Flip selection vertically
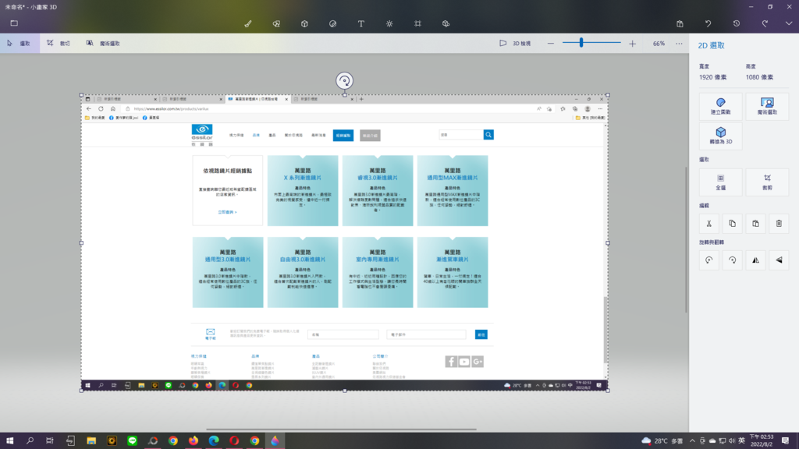Screen dimensions: 799x449 coord(779,260)
